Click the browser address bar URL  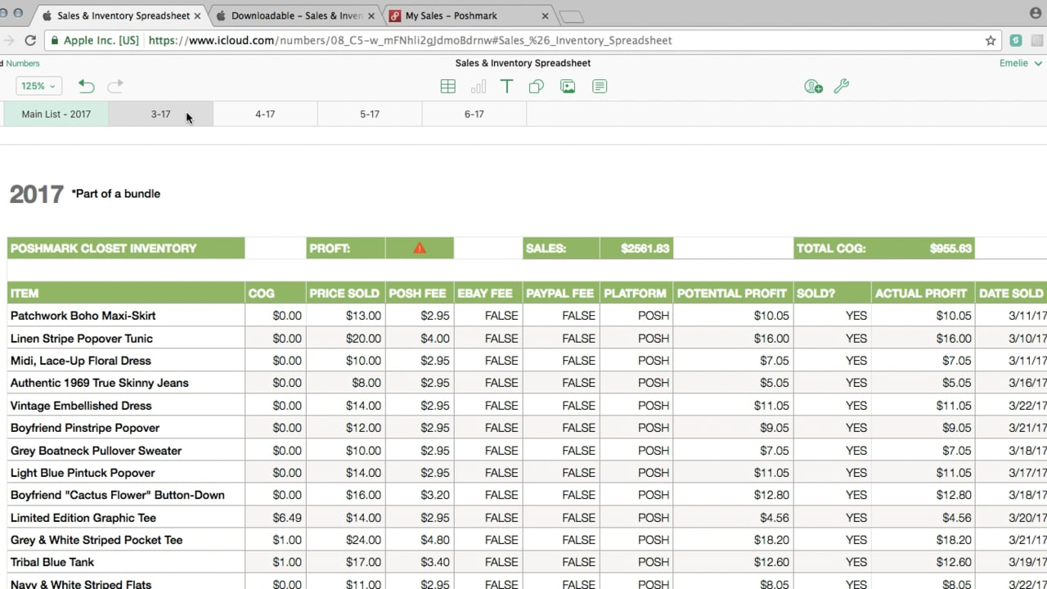(409, 40)
